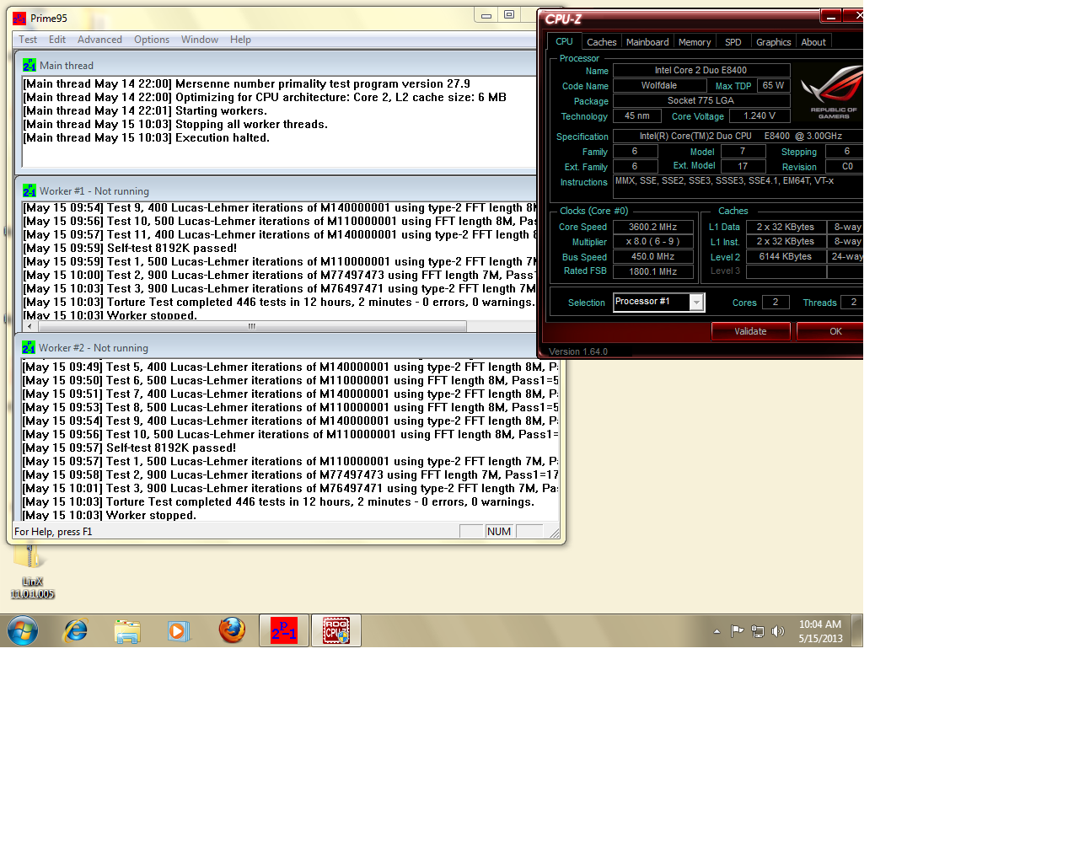The image size is (1079, 863).
Task: Click the Prime95 title bar icon
Action: pyautogui.click(x=19, y=18)
